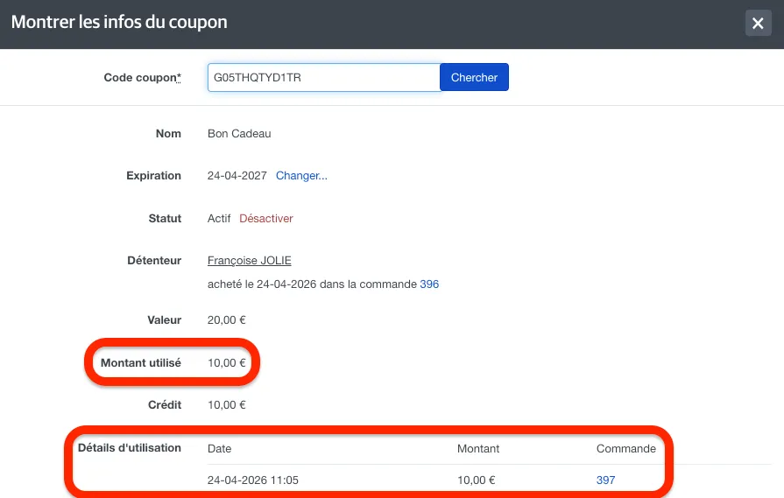Click the Commande column header
This screenshot has width=784, height=498.
pos(626,448)
